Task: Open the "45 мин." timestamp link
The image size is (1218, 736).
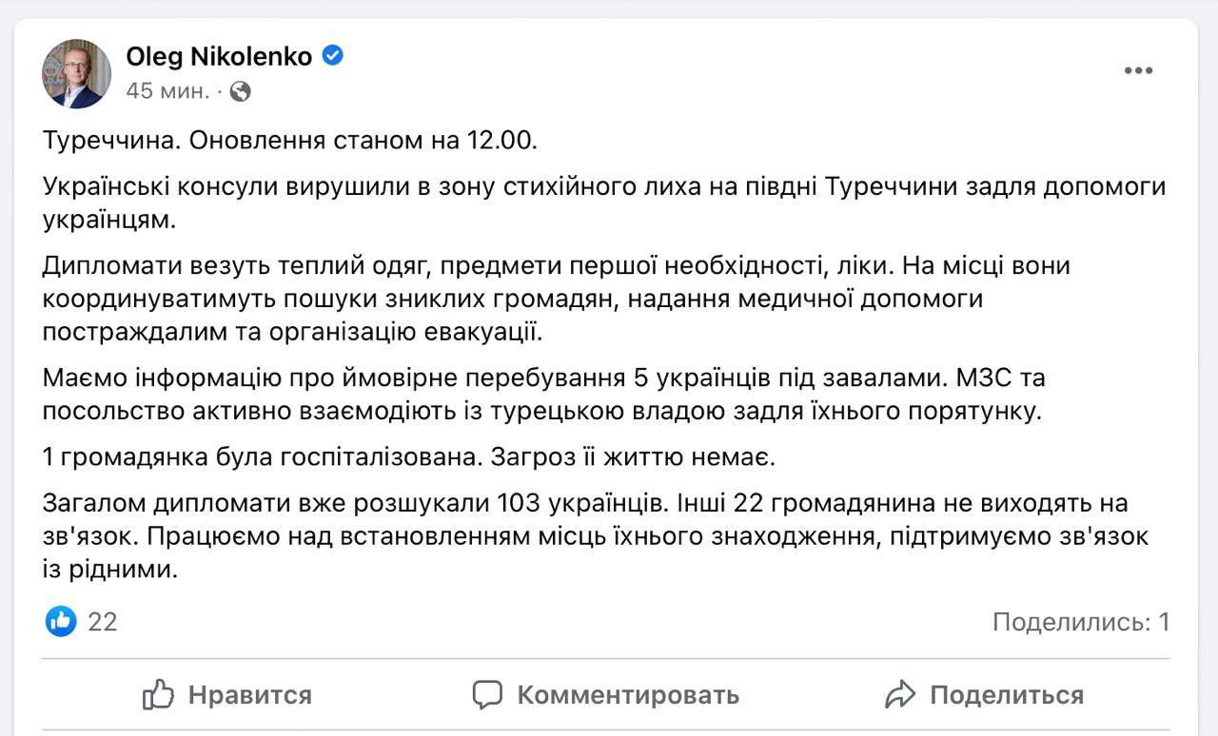Action: point(167,91)
